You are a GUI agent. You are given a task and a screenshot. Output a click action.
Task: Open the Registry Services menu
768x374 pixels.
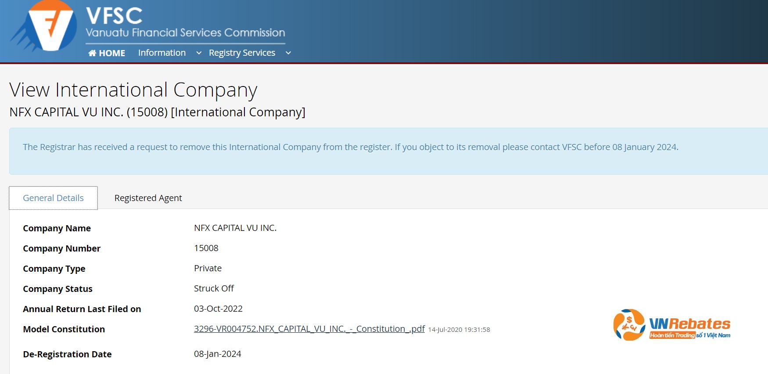242,53
